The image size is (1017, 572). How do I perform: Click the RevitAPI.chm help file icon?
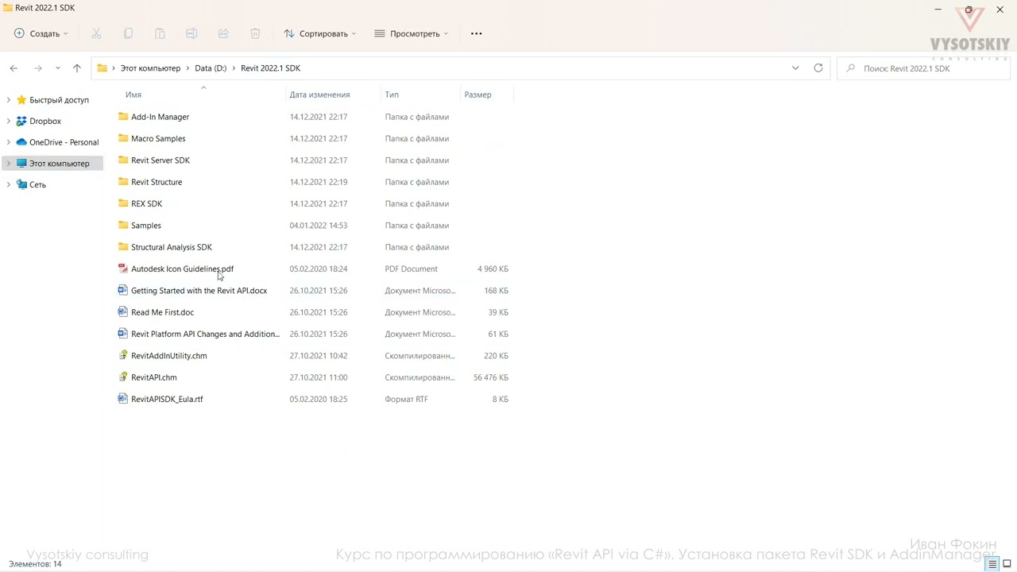pyautogui.click(x=123, y=377)
